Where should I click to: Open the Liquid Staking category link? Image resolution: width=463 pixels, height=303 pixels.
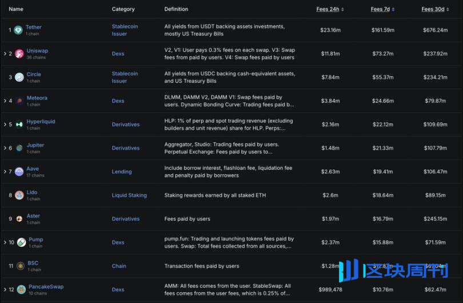(129, 196)
